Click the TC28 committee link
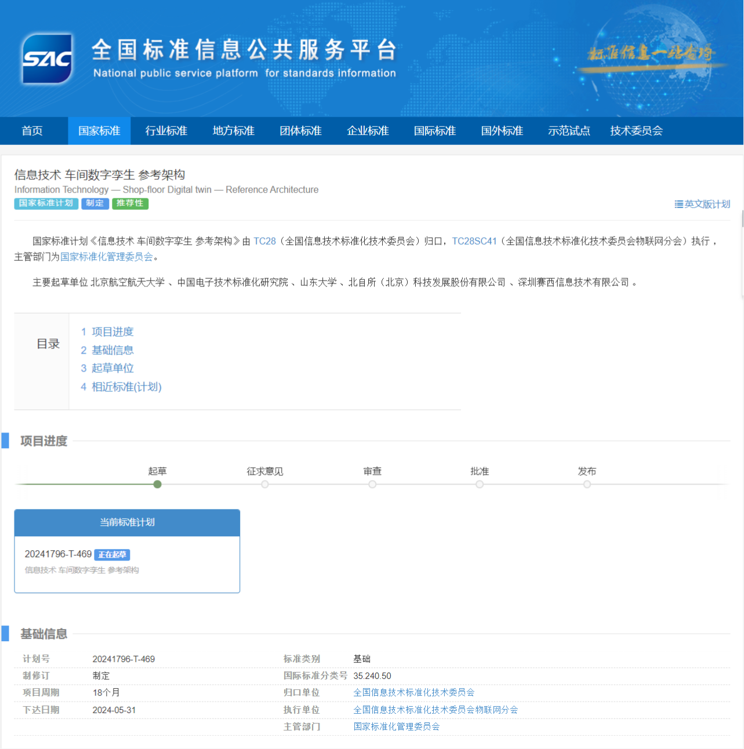This screenshot has width=744, height=749. tap(264, 241)
